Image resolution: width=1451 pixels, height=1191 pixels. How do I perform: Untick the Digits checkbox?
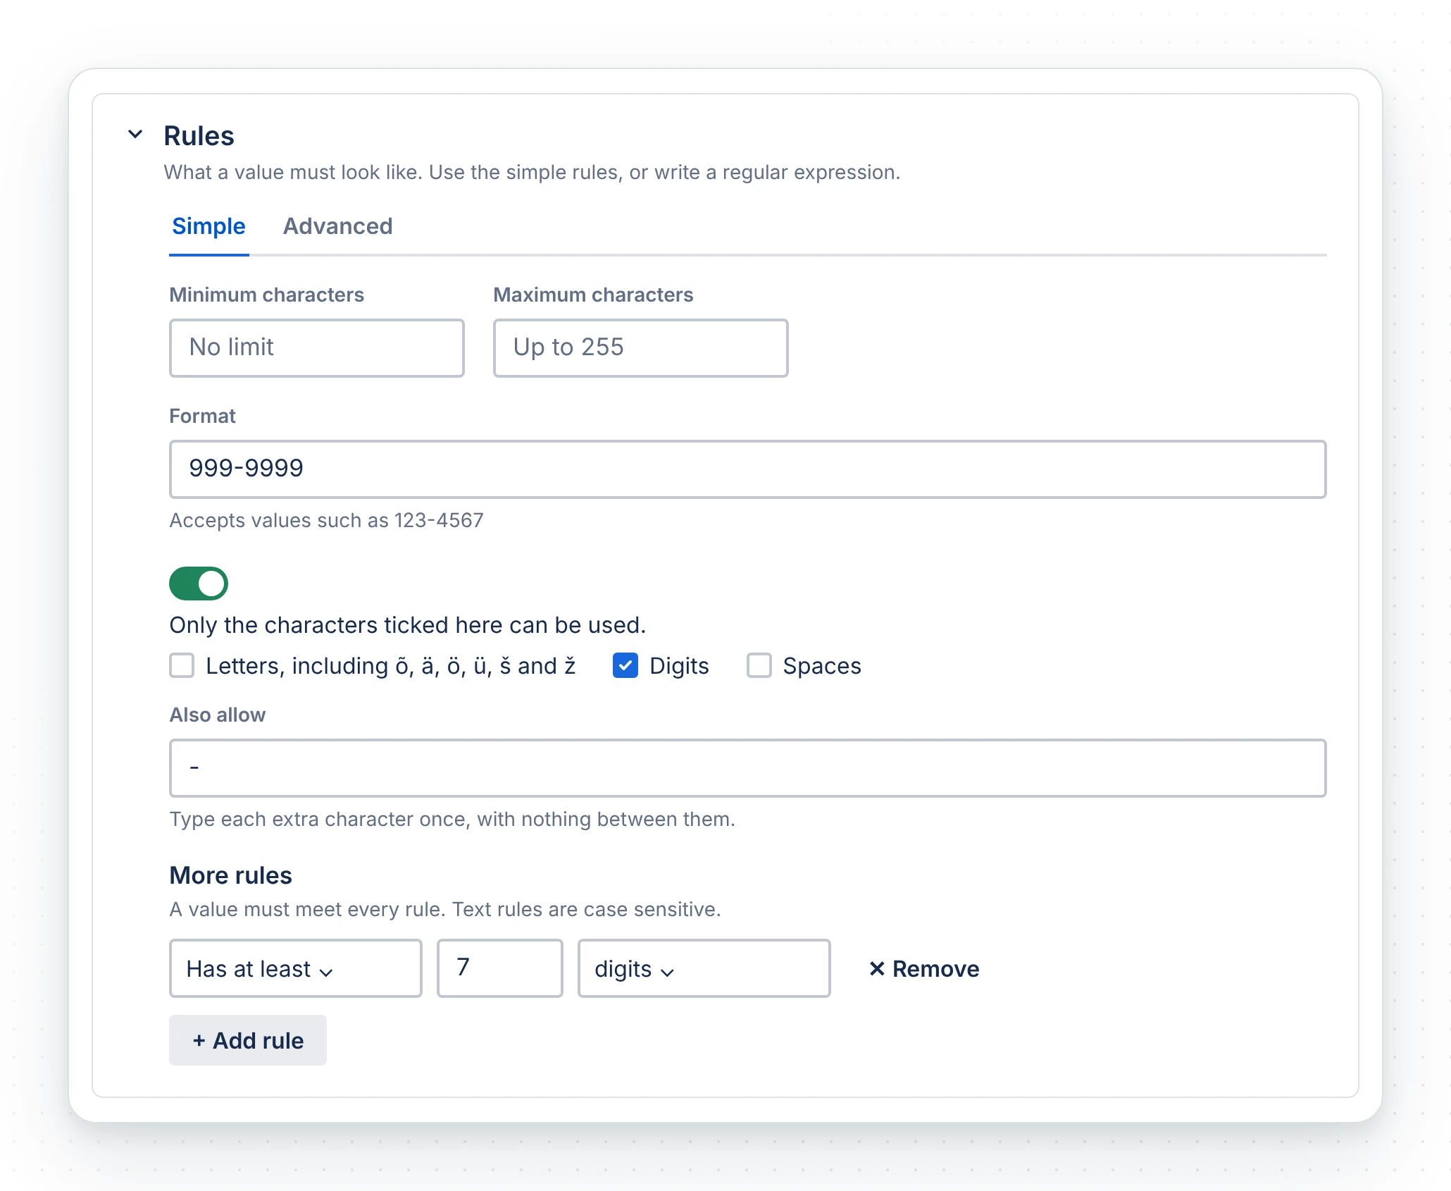[x=625, y=665]
